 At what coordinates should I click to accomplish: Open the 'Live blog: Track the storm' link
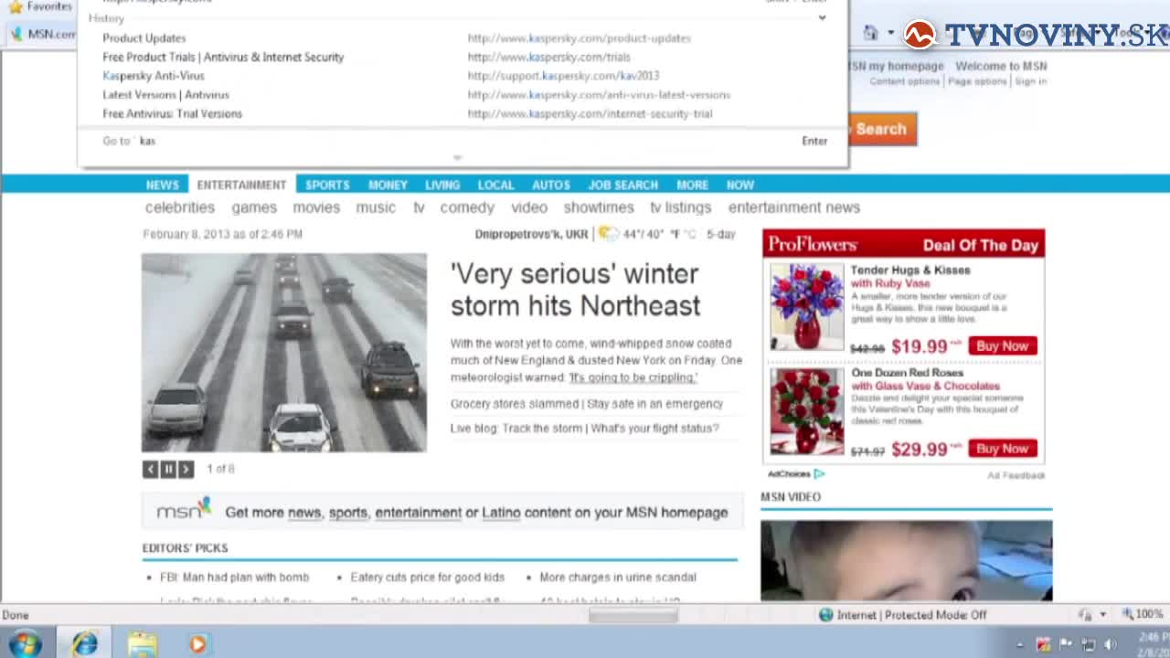click(516, 429)
